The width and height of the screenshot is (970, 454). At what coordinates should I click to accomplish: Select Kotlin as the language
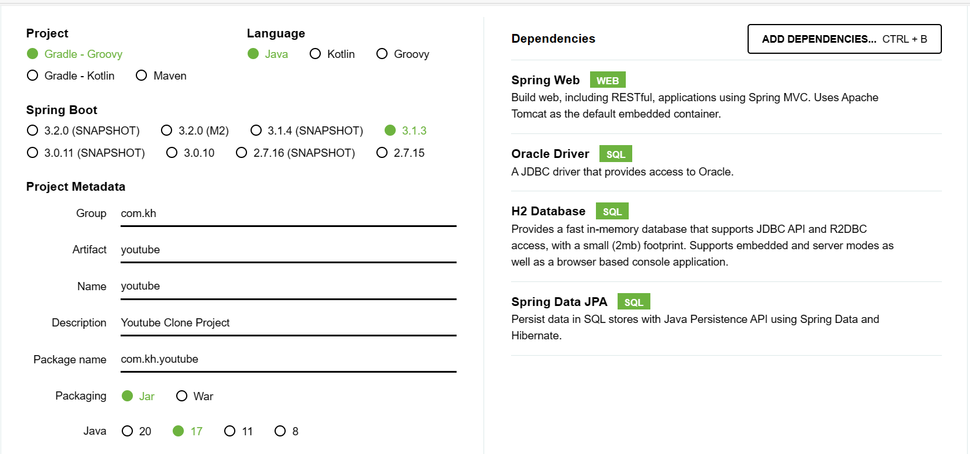[316, 54]
